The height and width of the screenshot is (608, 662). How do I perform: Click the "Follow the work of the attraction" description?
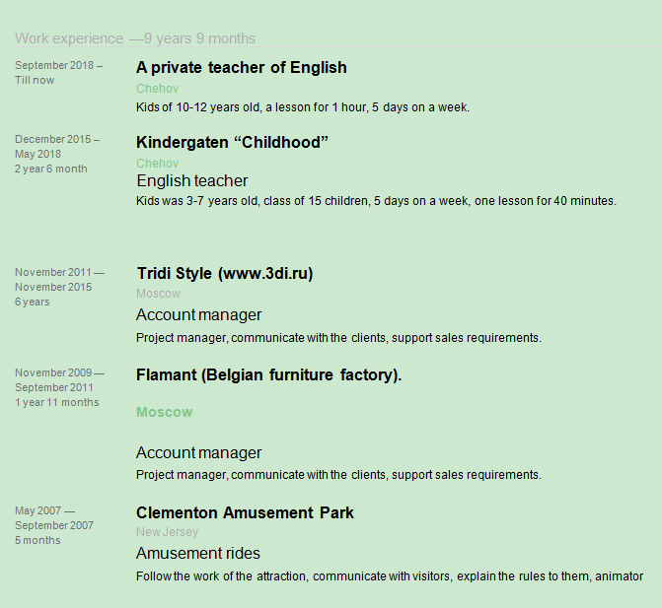pos(390,576)
